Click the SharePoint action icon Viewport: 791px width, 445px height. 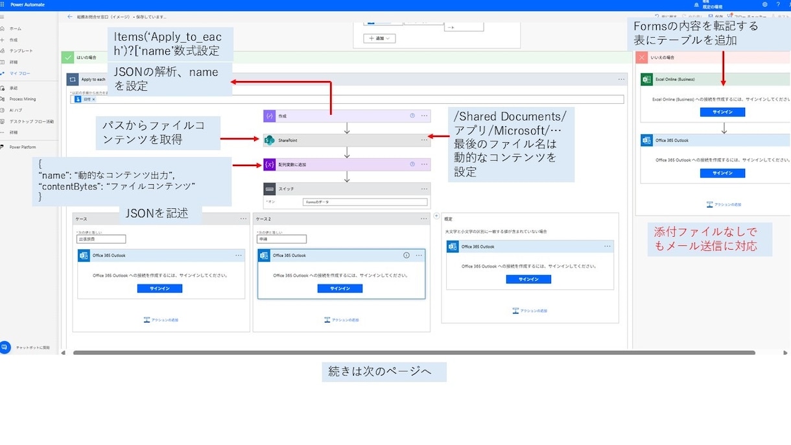[269, 140]
